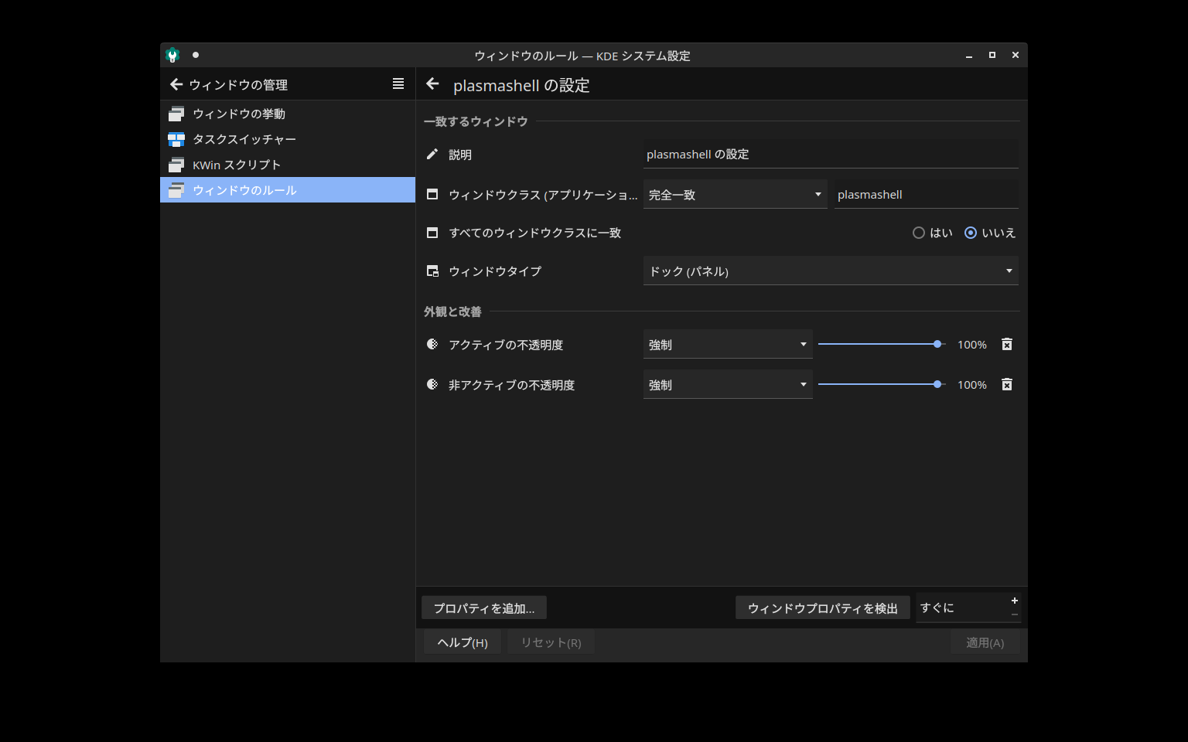The image size is (1188, 742).
Task: Click the ウィンドウのルール sidebar icon
Action: pyautogui.click(x=176, y=190)
